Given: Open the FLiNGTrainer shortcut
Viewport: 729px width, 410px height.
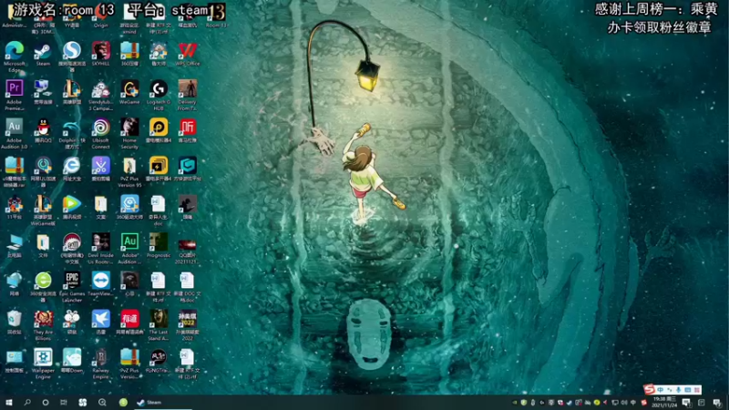Looking at the screenshot, I should (x=159, y=360).
